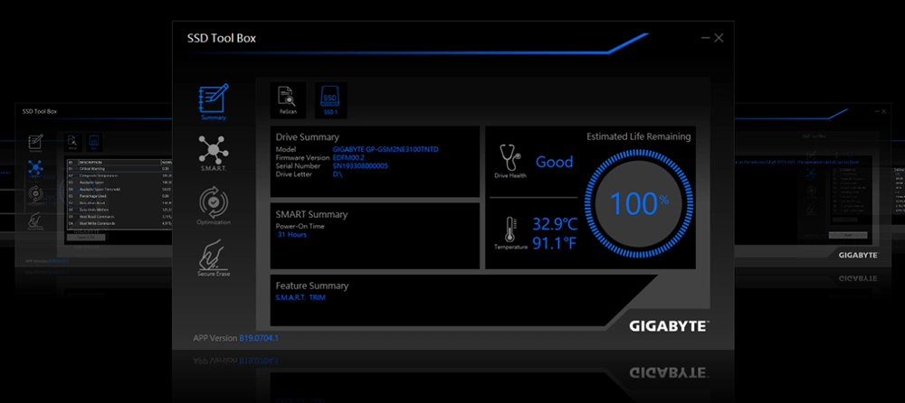This screenshot has width=905, height=403.
Task: Open the Optimization page in front window
Action: [x=213, y=205]
